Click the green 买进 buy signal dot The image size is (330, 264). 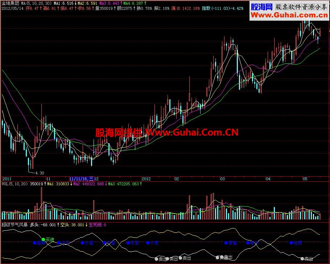pos(44,239)
